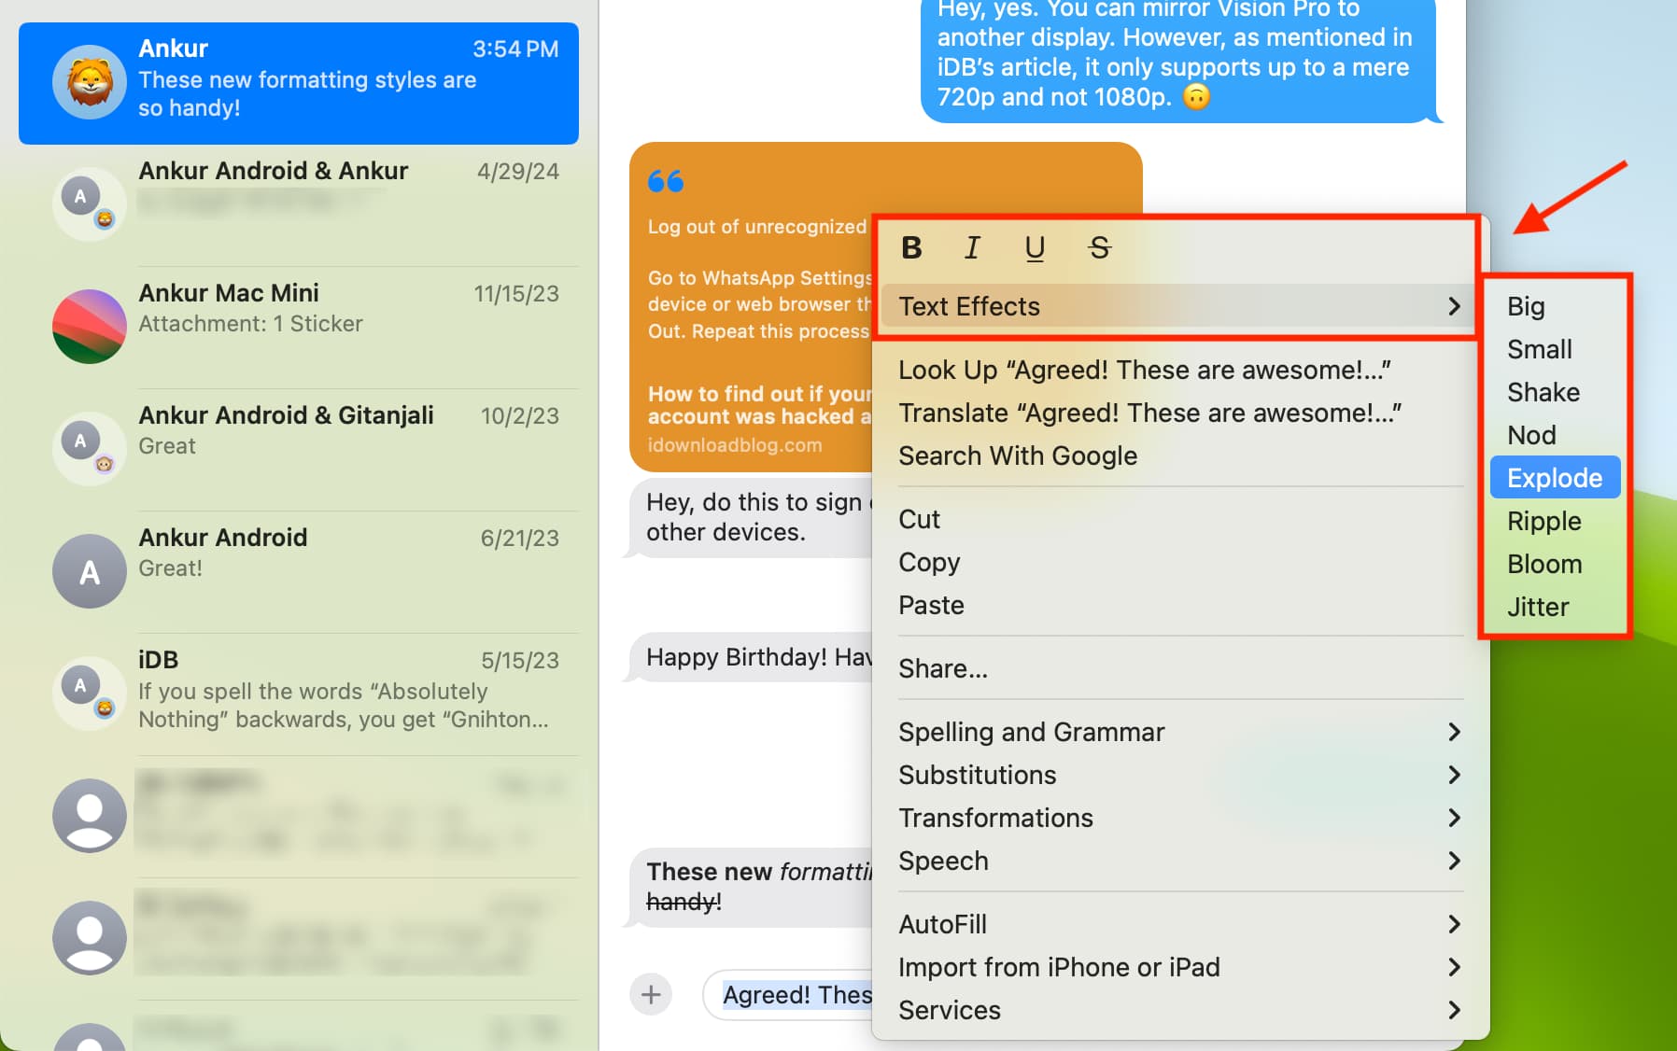Choose the Explode text effect
1677x1051 pixels.
tap(1555, 478)
